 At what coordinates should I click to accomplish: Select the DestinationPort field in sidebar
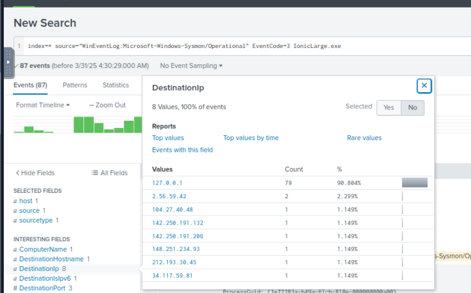43,288
